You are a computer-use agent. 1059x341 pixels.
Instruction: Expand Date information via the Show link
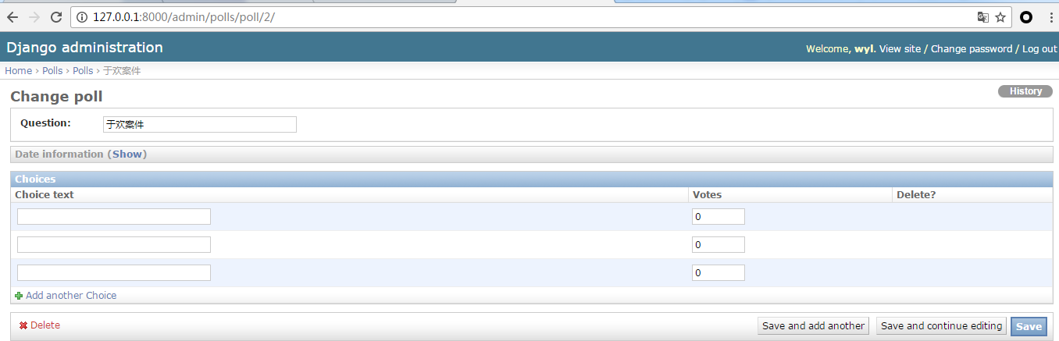[127, 154]
